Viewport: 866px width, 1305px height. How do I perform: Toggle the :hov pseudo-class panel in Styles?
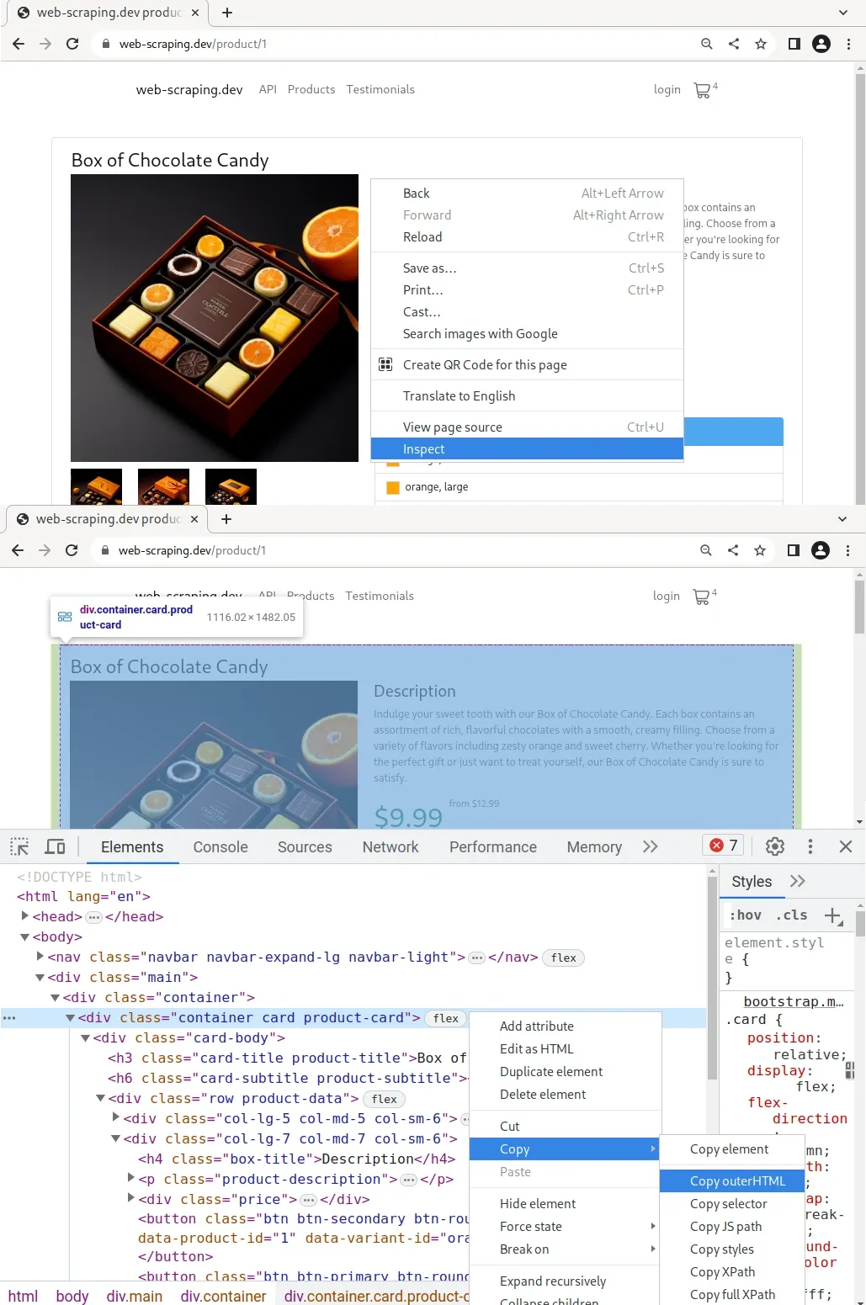point(744,915)
